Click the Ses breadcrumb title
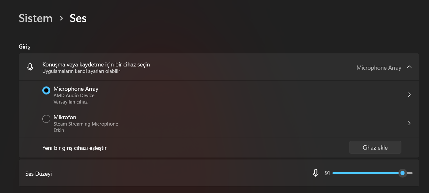The height and width of the screenshot is (193, 429). pos(78,18)
